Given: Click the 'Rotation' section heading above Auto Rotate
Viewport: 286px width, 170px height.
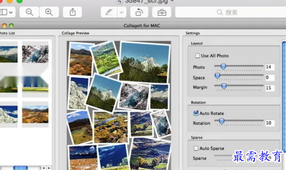Looking at the screenshot, I should (x=198, y=103).
